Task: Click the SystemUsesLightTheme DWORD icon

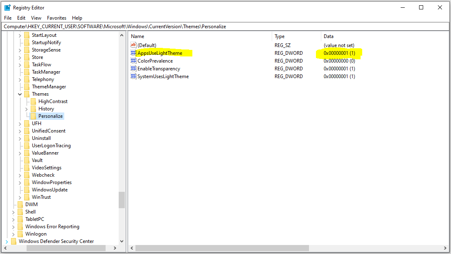Action: pos(133,76)
